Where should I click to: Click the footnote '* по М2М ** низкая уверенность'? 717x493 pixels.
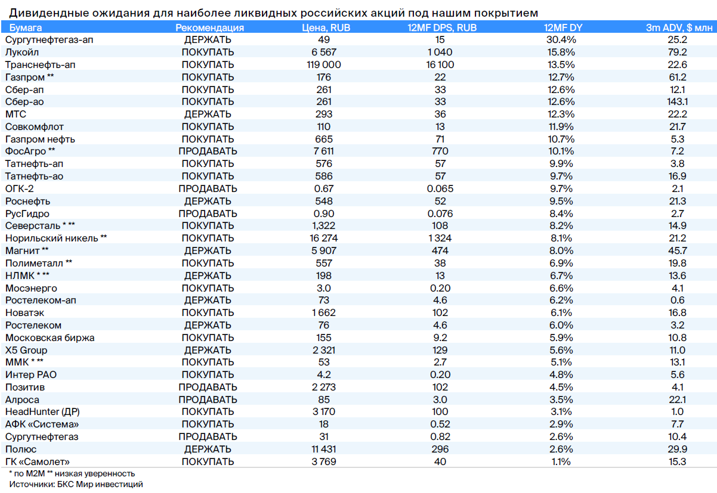click(x=72, y=474)
